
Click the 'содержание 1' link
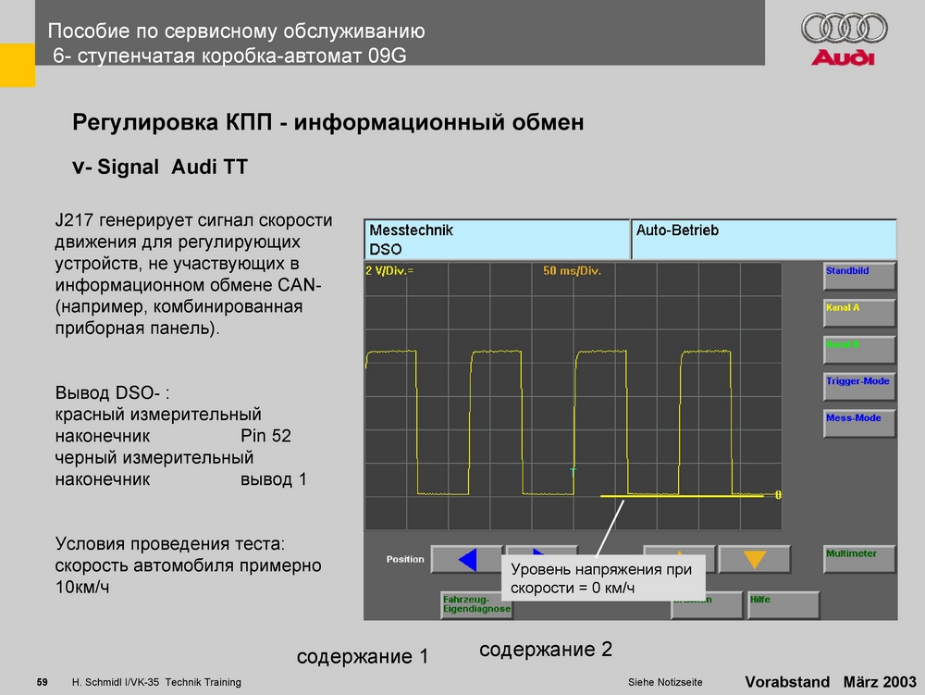click(363, 656)
